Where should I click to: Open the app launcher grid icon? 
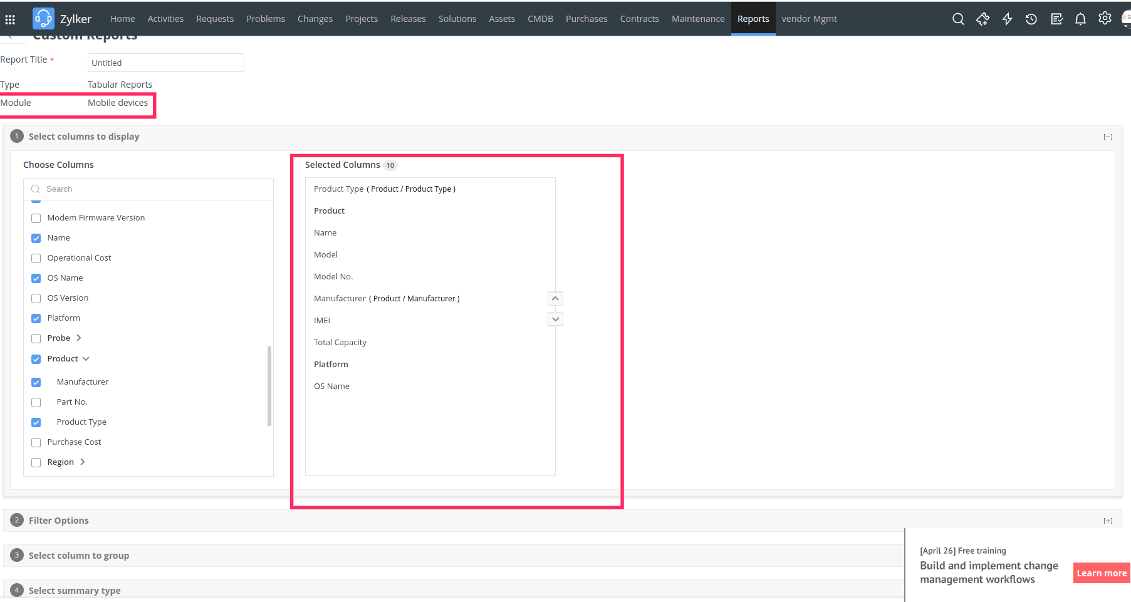[10, 19]
